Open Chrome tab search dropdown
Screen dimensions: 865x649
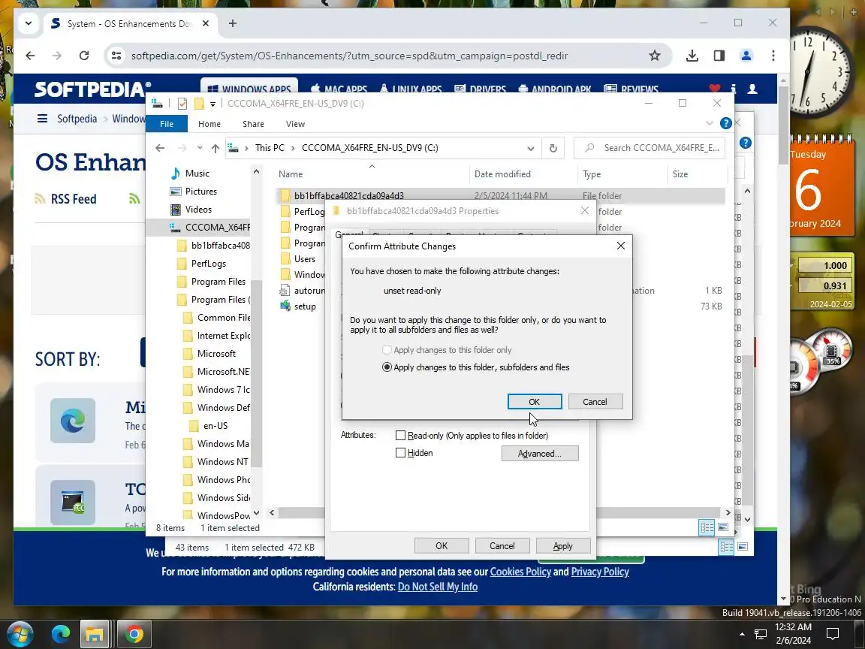[x=28, y=23]
